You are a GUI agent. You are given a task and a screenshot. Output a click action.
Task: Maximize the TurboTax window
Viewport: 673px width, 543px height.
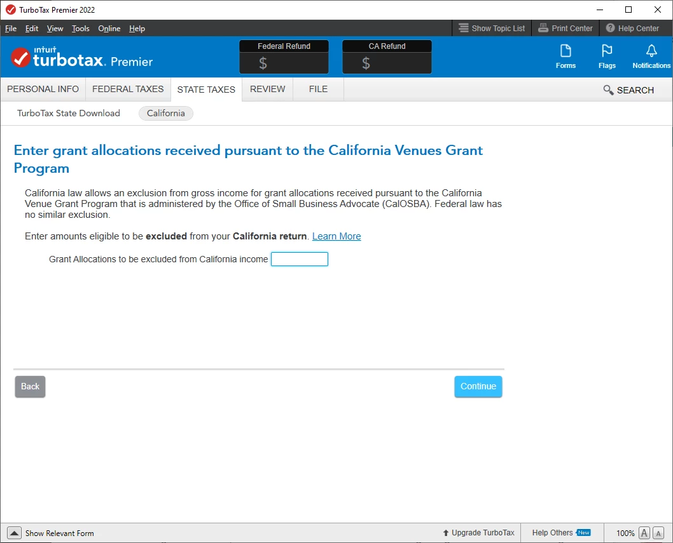coord(628,10)
